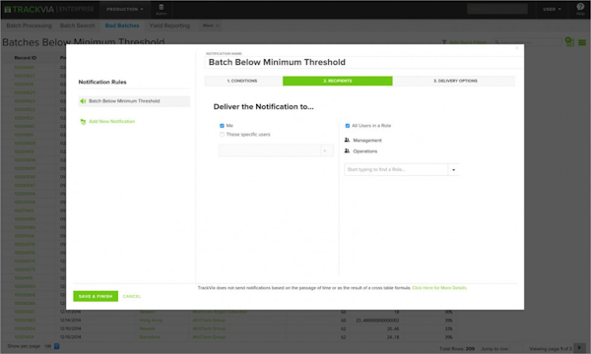Click the megaphone icon beside Batch Below Minimum Threshold
The height and width of the screenshot is (354, 591).
(x=83, y=101)
